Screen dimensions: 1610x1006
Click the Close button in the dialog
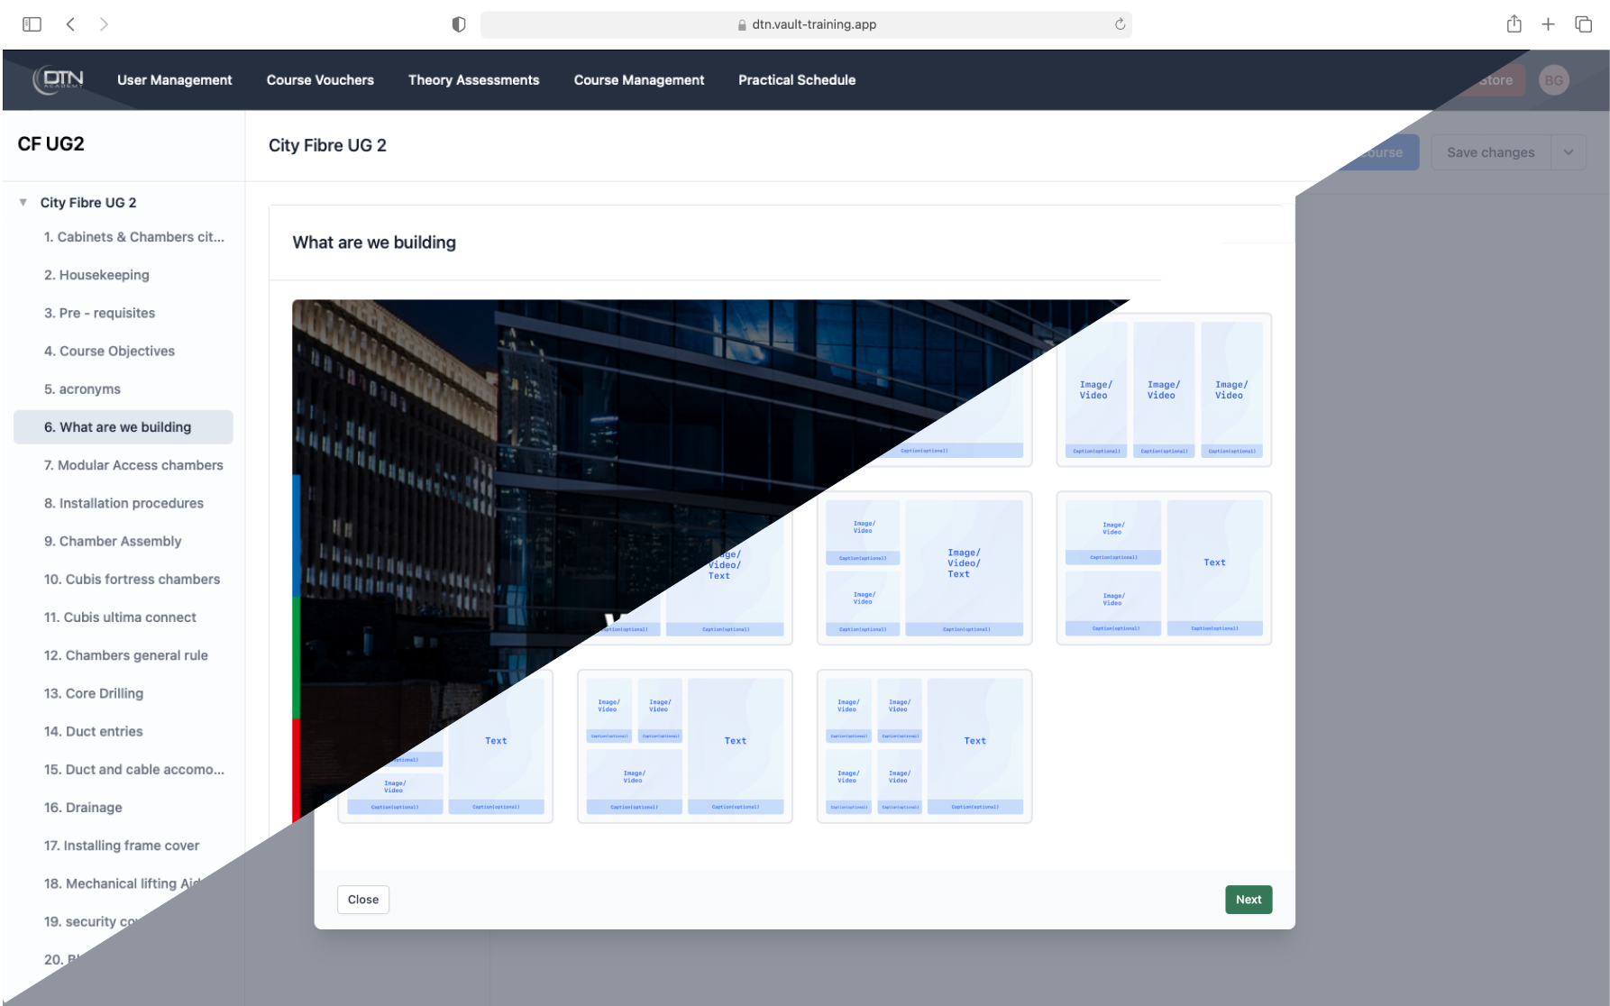point(362,899)
